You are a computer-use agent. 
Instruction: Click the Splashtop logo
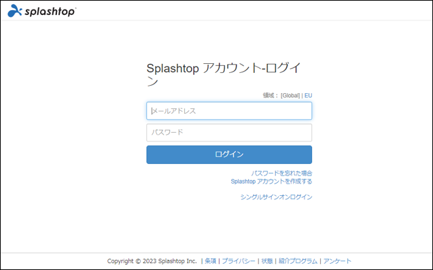coord(42,11)
